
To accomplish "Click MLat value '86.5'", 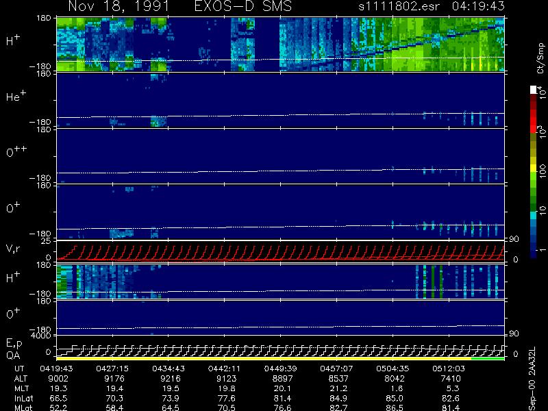I will [395, 408].
